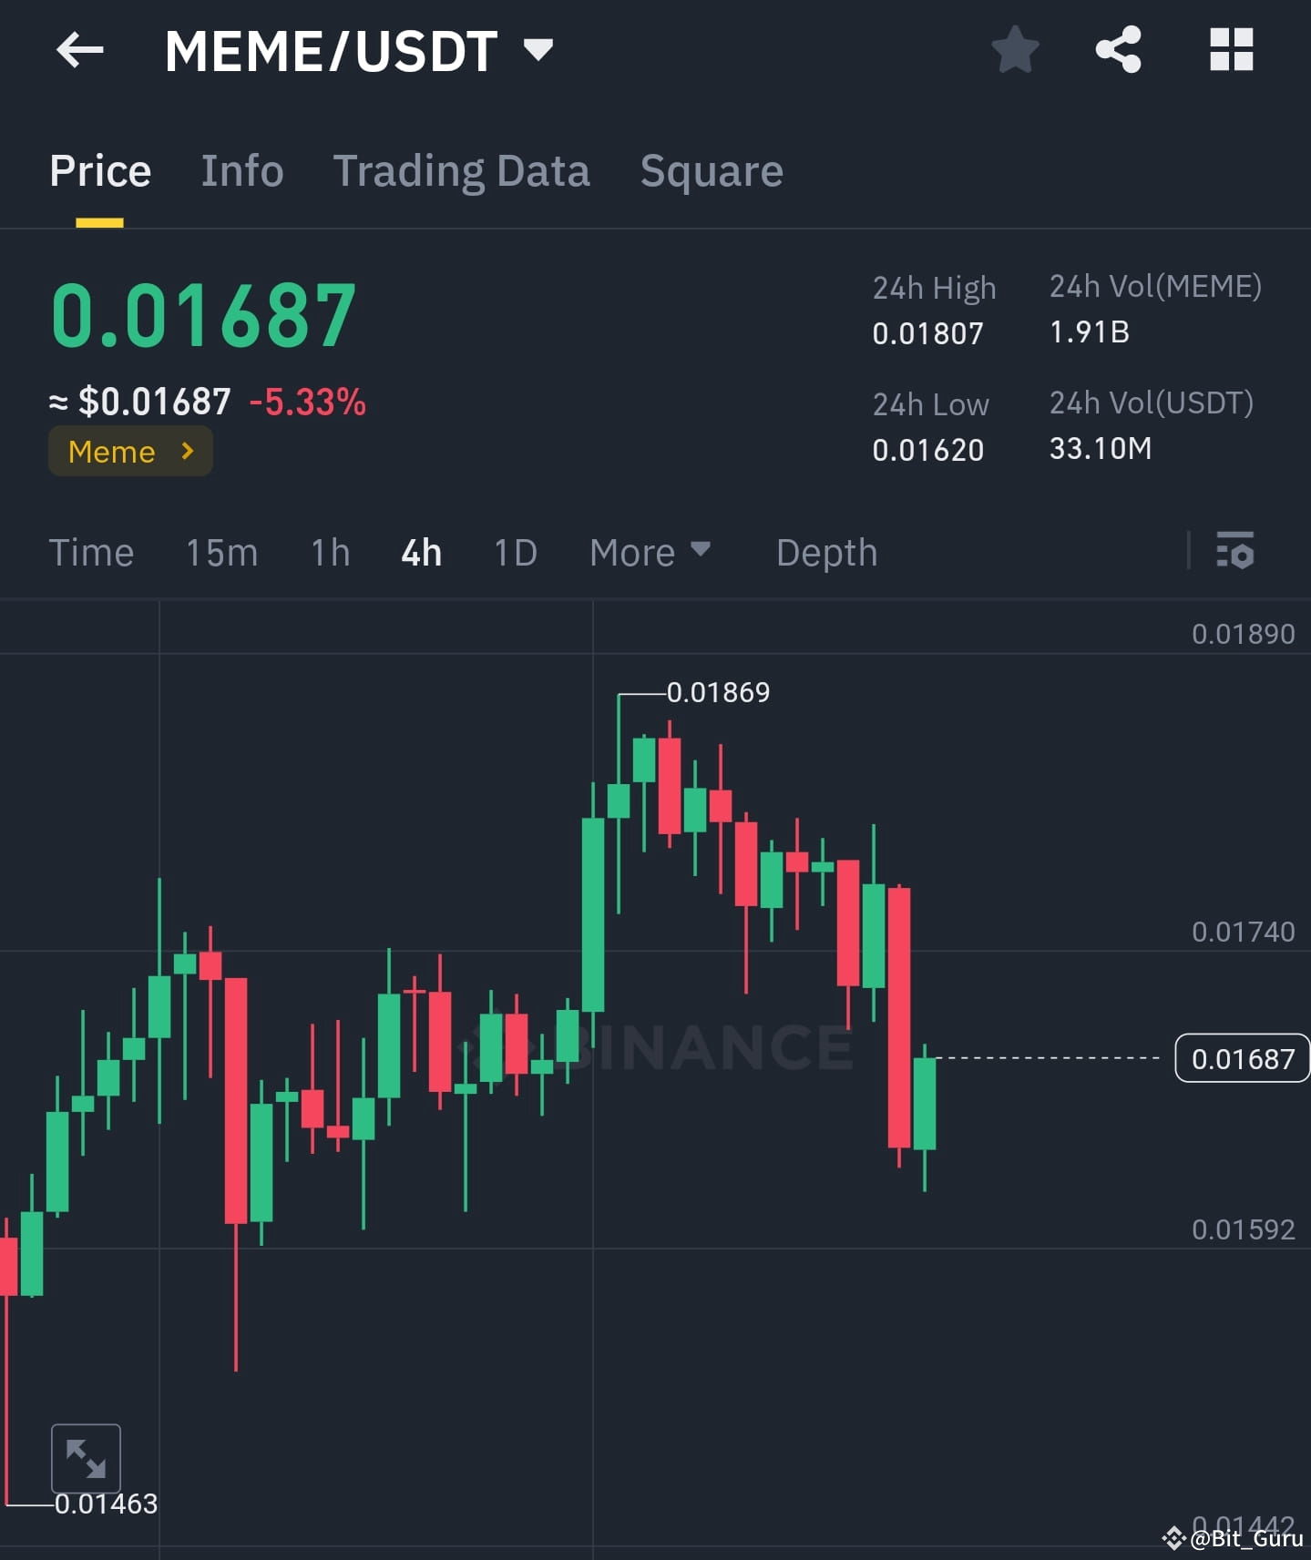Share the chart via the share icon
Viewport: 1311px width, 1560px height.
coord(1118,50)
